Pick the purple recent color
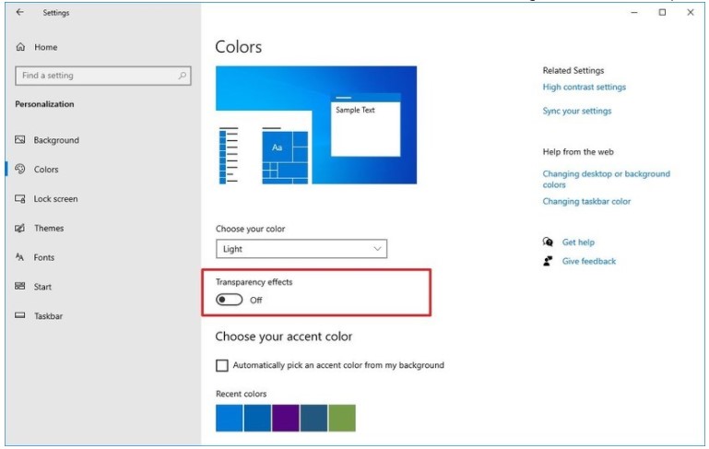This screenshot has width=709, height=449. point(285,418)
